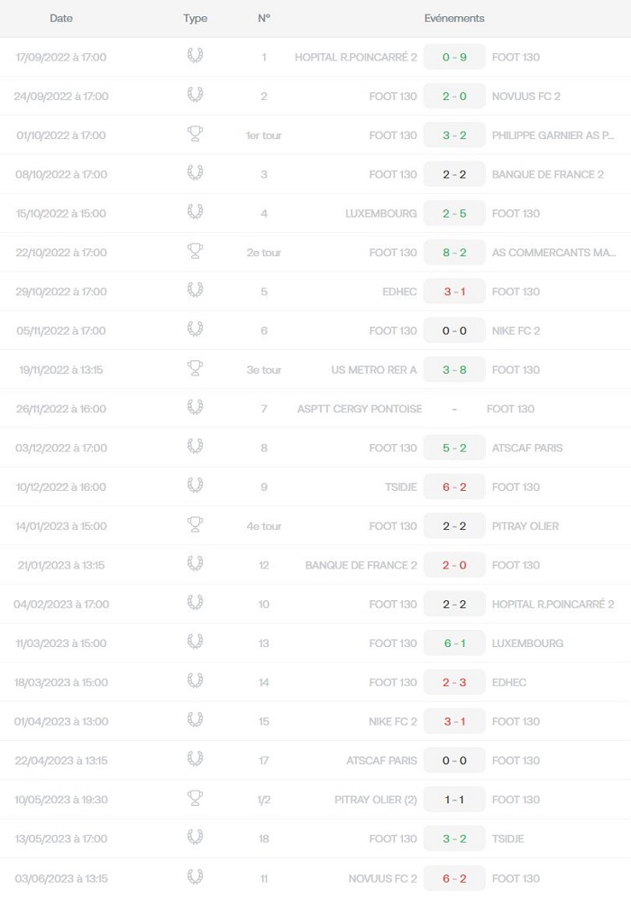Open the BANQUE DE FRANCE 2 away team link
The height and width of the screenshot is (898, 631).
tap(547, 175)
